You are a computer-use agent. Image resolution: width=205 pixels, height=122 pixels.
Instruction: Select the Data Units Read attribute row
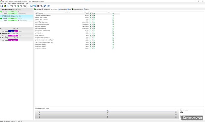tap(77, 23)
